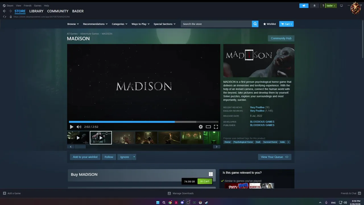
Task: Show more tags with the plus button
Action: pos(288,142)
